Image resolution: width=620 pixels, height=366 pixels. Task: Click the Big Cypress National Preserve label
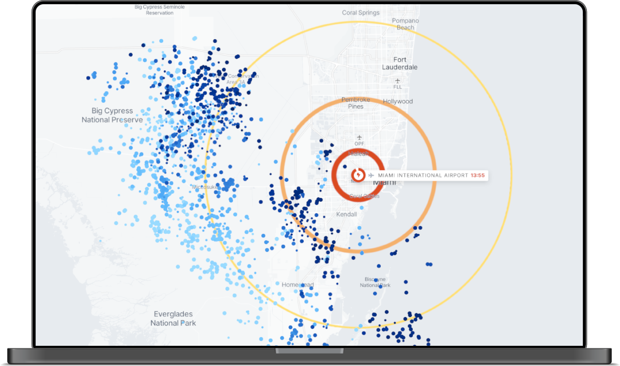(x=112, y=115)
